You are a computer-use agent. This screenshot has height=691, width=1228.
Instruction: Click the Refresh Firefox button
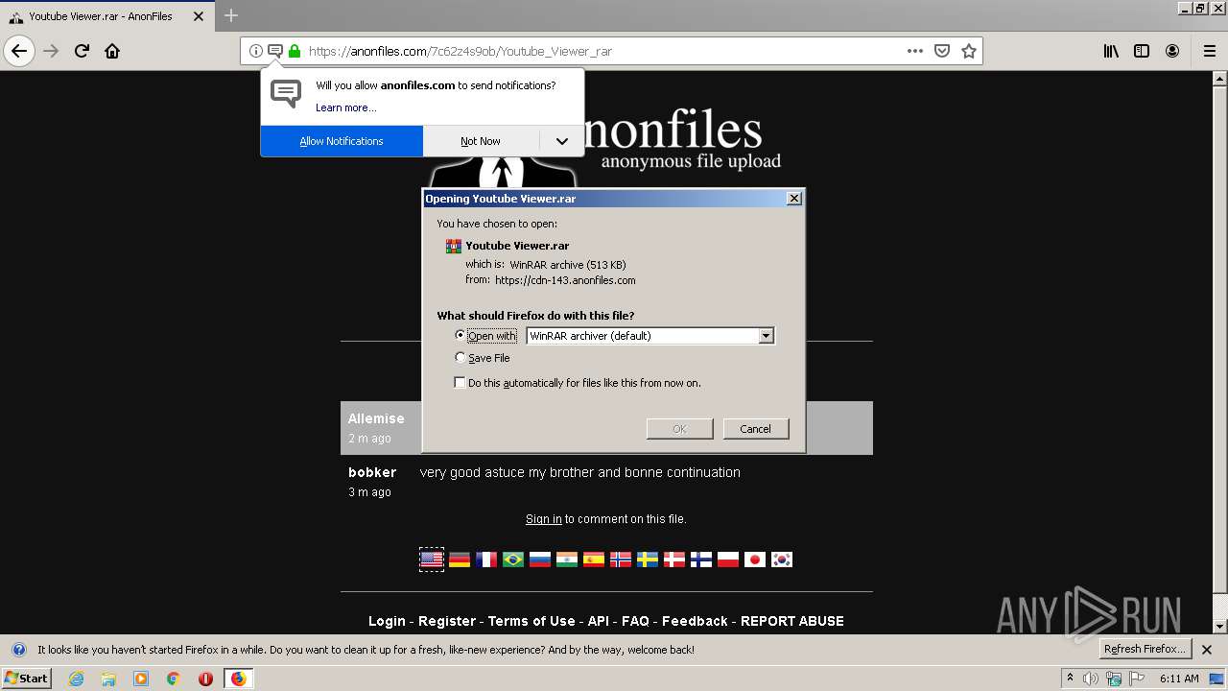click(x=1145, y=649)
